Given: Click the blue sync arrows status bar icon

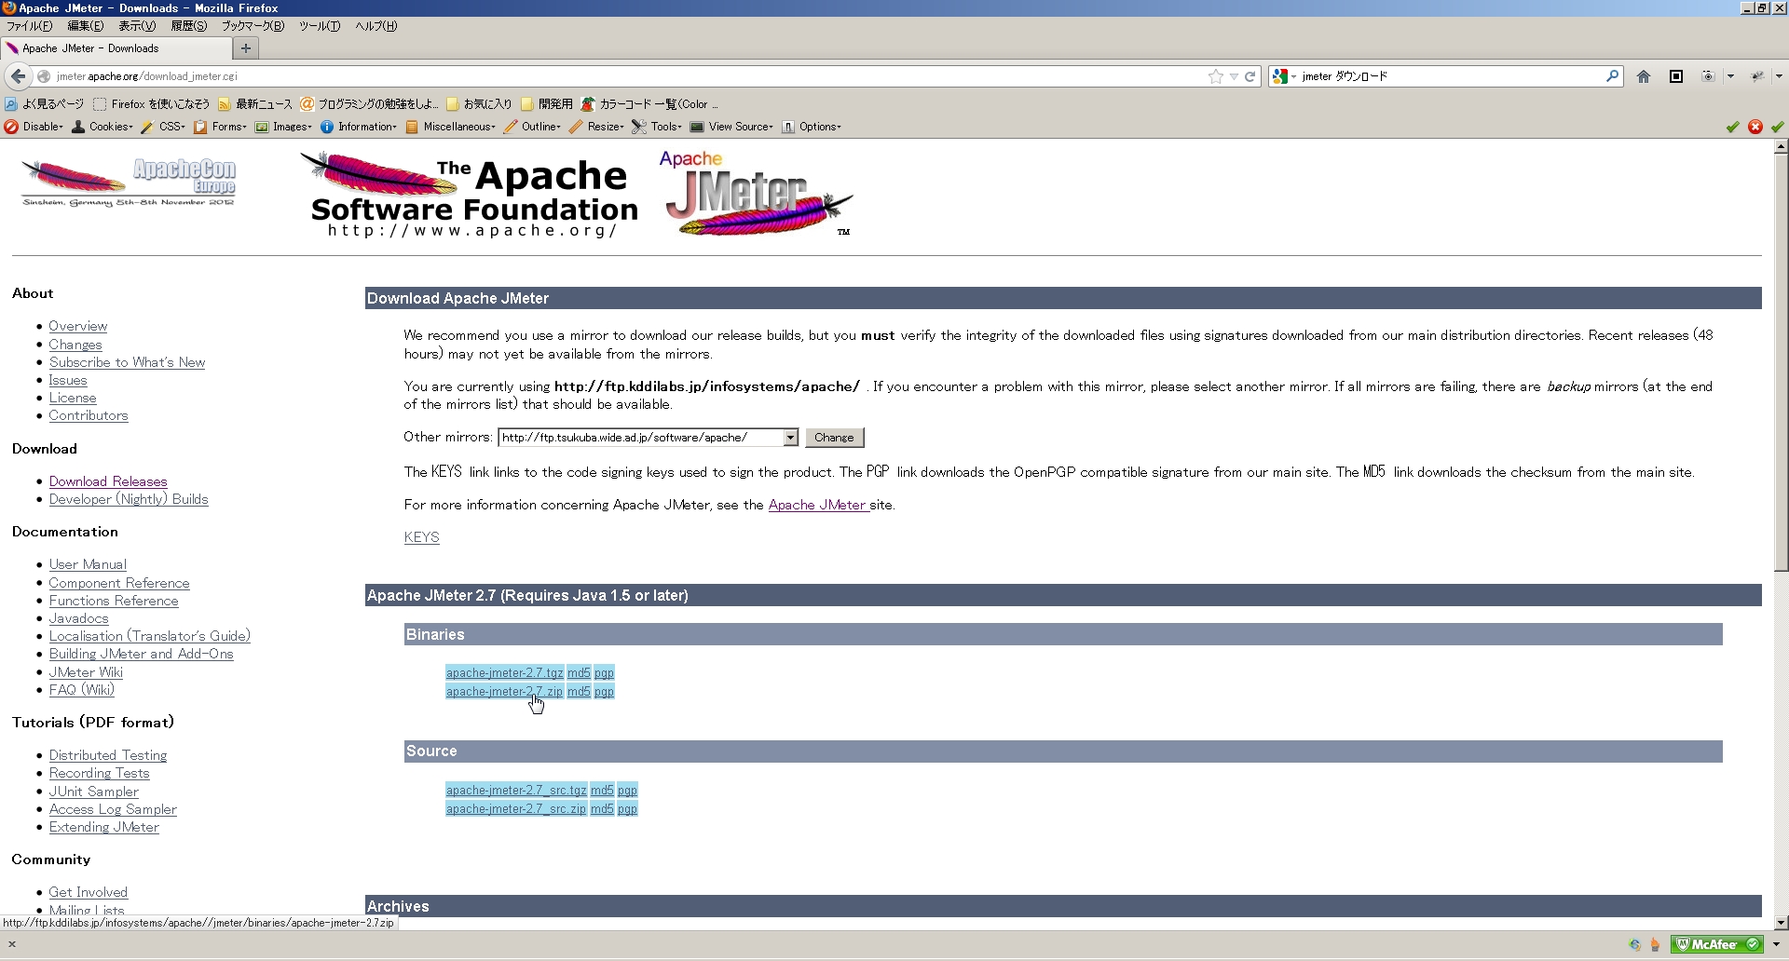Looking at the screenshot, I should [1635, 944].
